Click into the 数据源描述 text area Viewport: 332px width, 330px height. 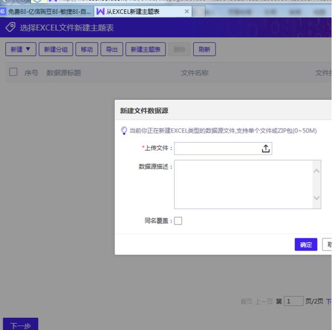[x=247, y=184]
